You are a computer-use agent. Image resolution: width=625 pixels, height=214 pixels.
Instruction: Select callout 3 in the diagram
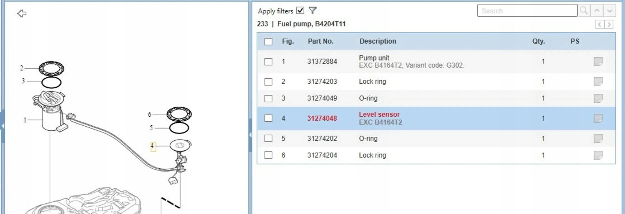pyautogui.click(x=23, y=81)
